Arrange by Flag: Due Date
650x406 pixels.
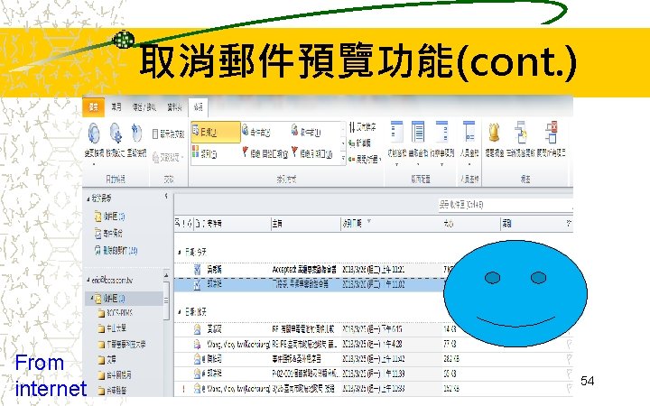coord(313,153)
